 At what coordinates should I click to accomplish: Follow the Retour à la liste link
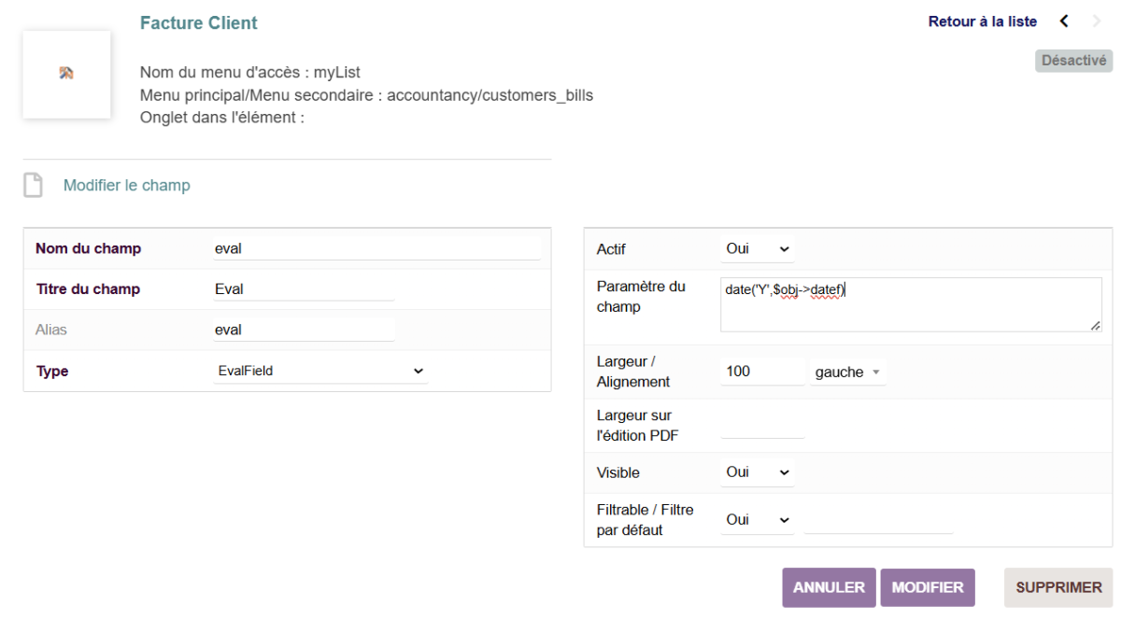(982, 21)
